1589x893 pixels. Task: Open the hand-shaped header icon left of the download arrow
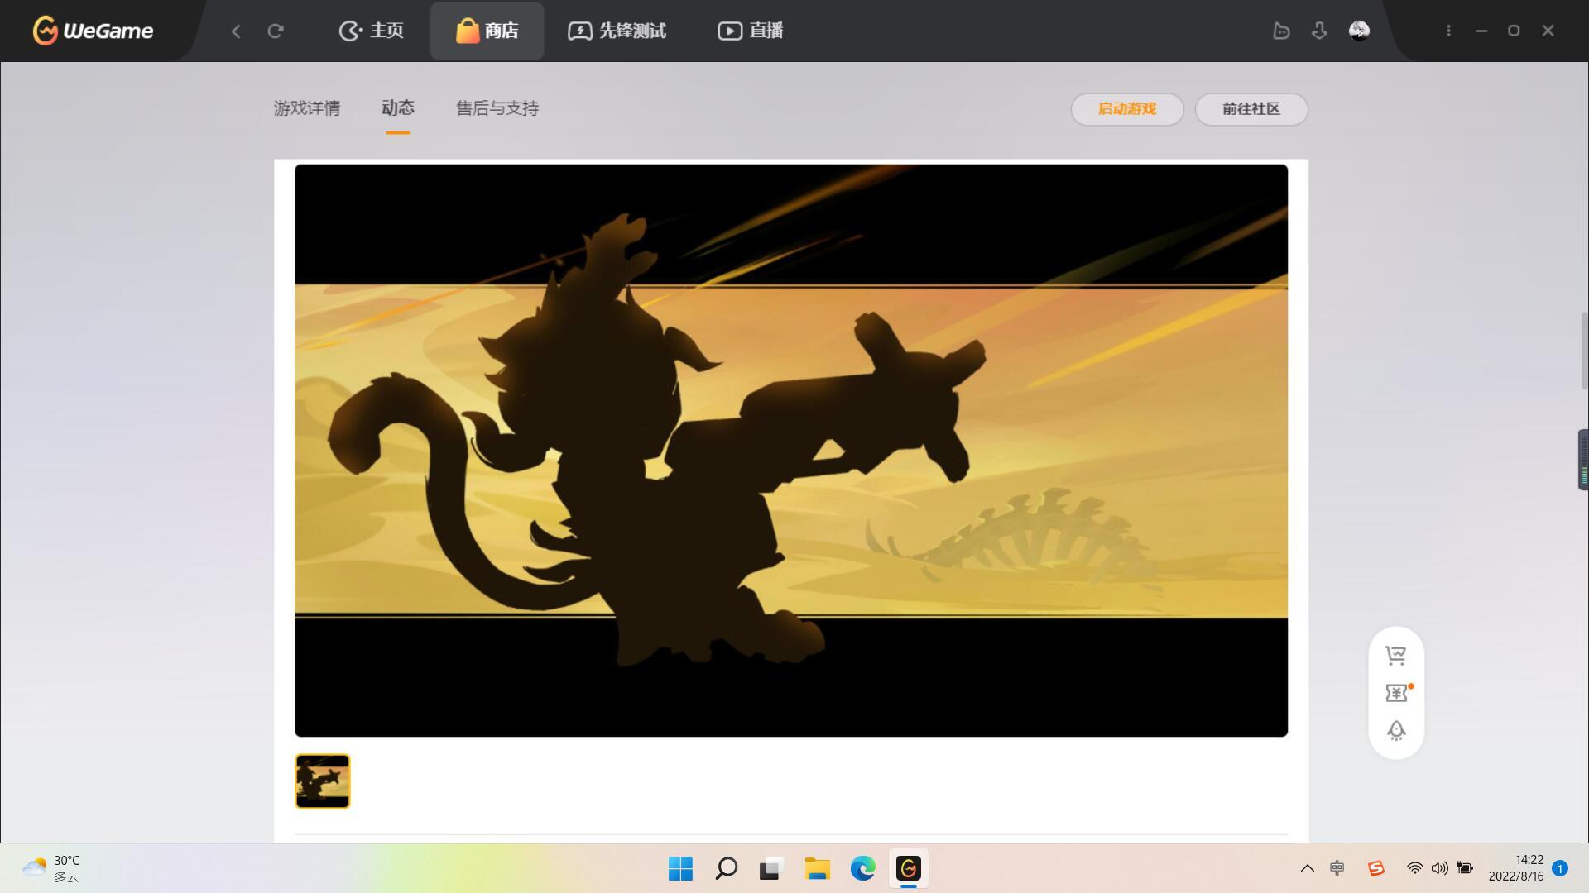[x=1281, y=31]
